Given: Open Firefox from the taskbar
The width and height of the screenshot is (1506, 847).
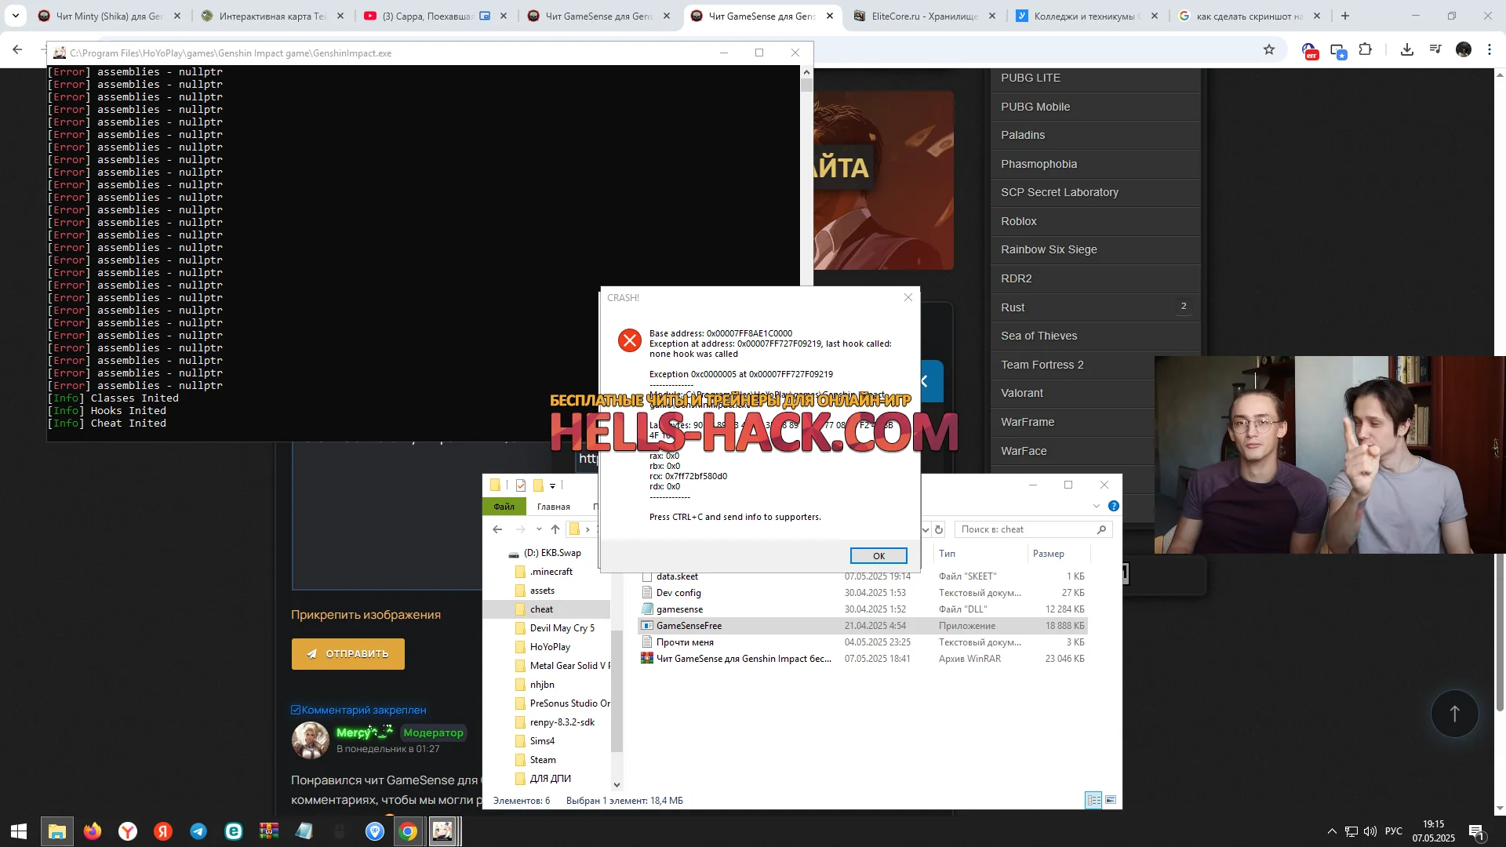Looking at the screenshot, I should point(93,831).
